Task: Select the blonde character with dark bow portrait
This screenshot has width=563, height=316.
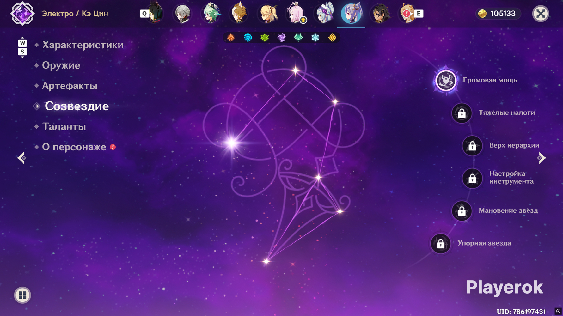Action: click(267, 13)
